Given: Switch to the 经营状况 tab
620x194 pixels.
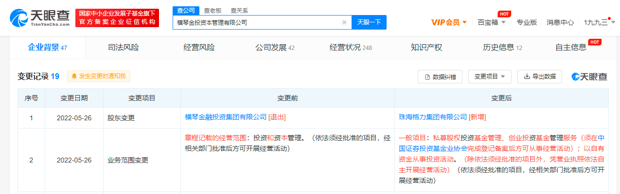Looking at the screenshot, I should [x=351, y=48].
